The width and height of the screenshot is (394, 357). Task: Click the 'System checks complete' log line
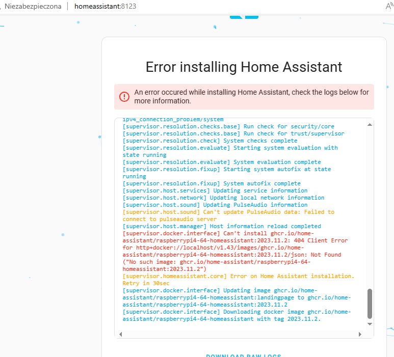[210, 141]
